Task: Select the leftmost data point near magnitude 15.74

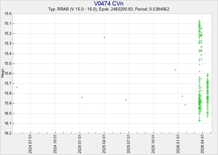Action: click(17, 87)
